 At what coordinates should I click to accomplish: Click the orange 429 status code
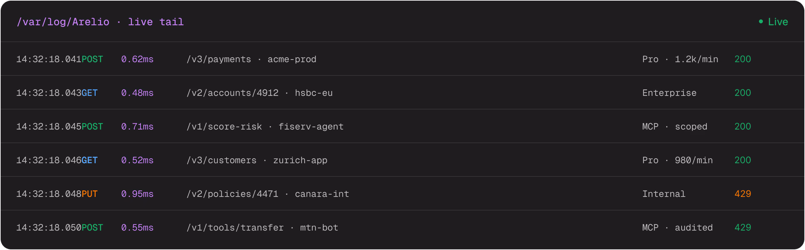(x=742, y=194)
